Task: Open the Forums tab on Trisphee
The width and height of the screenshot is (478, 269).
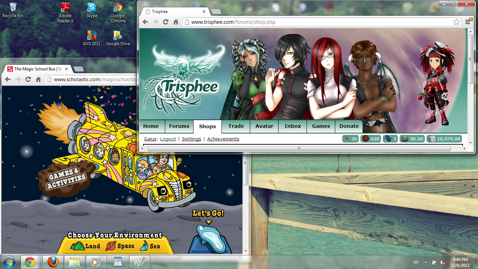Action: 179,126
